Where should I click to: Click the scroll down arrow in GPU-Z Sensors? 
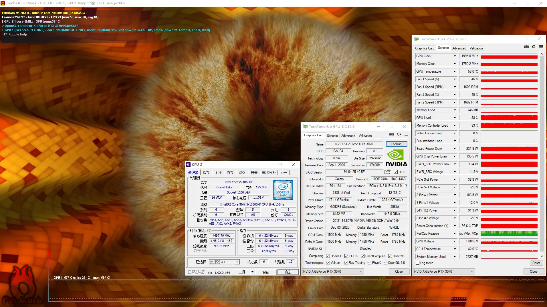coord(541,256)
